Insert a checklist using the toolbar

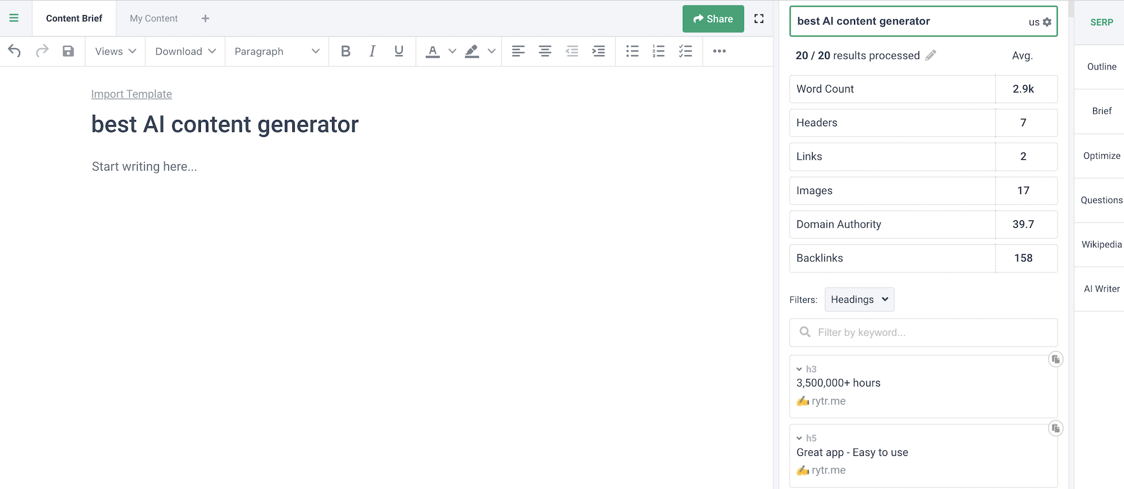[685, 51]
